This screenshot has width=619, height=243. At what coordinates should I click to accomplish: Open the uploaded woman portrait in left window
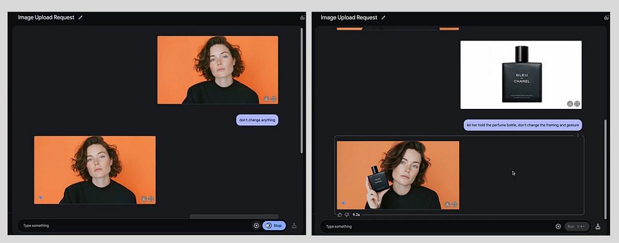217,70
